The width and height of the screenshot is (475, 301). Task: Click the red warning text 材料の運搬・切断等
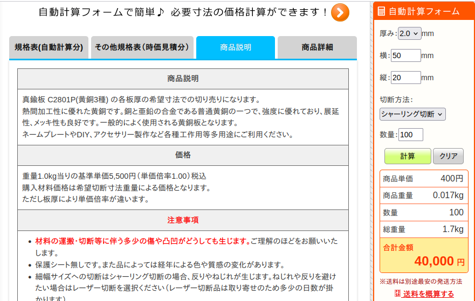pos(143,241)
